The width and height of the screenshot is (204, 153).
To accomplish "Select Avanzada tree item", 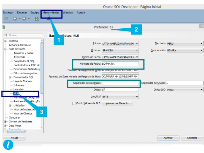I will (x=19, y=57).
